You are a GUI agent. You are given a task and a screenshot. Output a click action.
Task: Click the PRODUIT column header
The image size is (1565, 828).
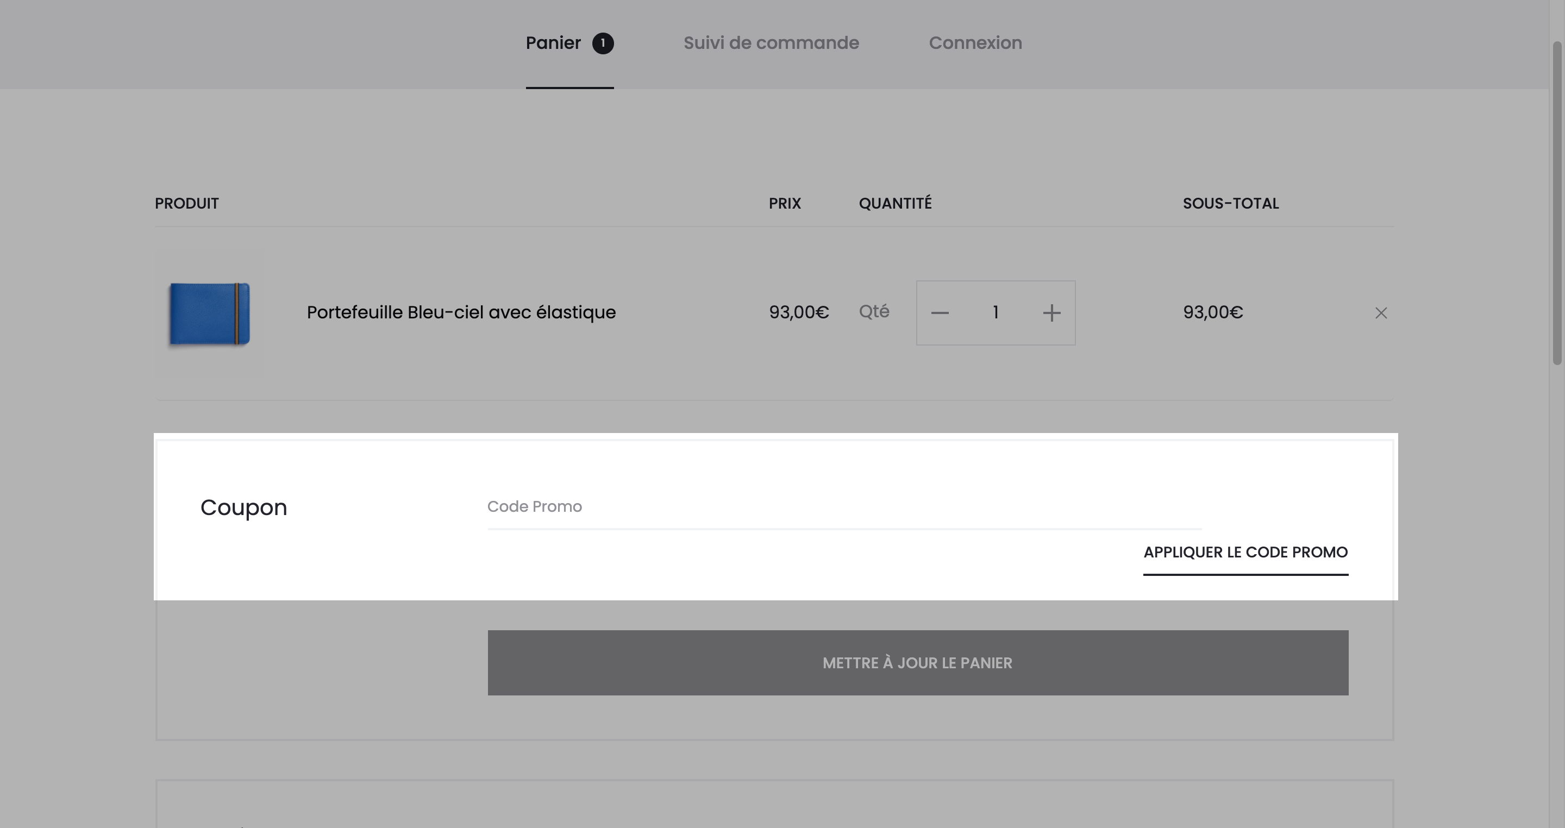(x=186, y=204)
